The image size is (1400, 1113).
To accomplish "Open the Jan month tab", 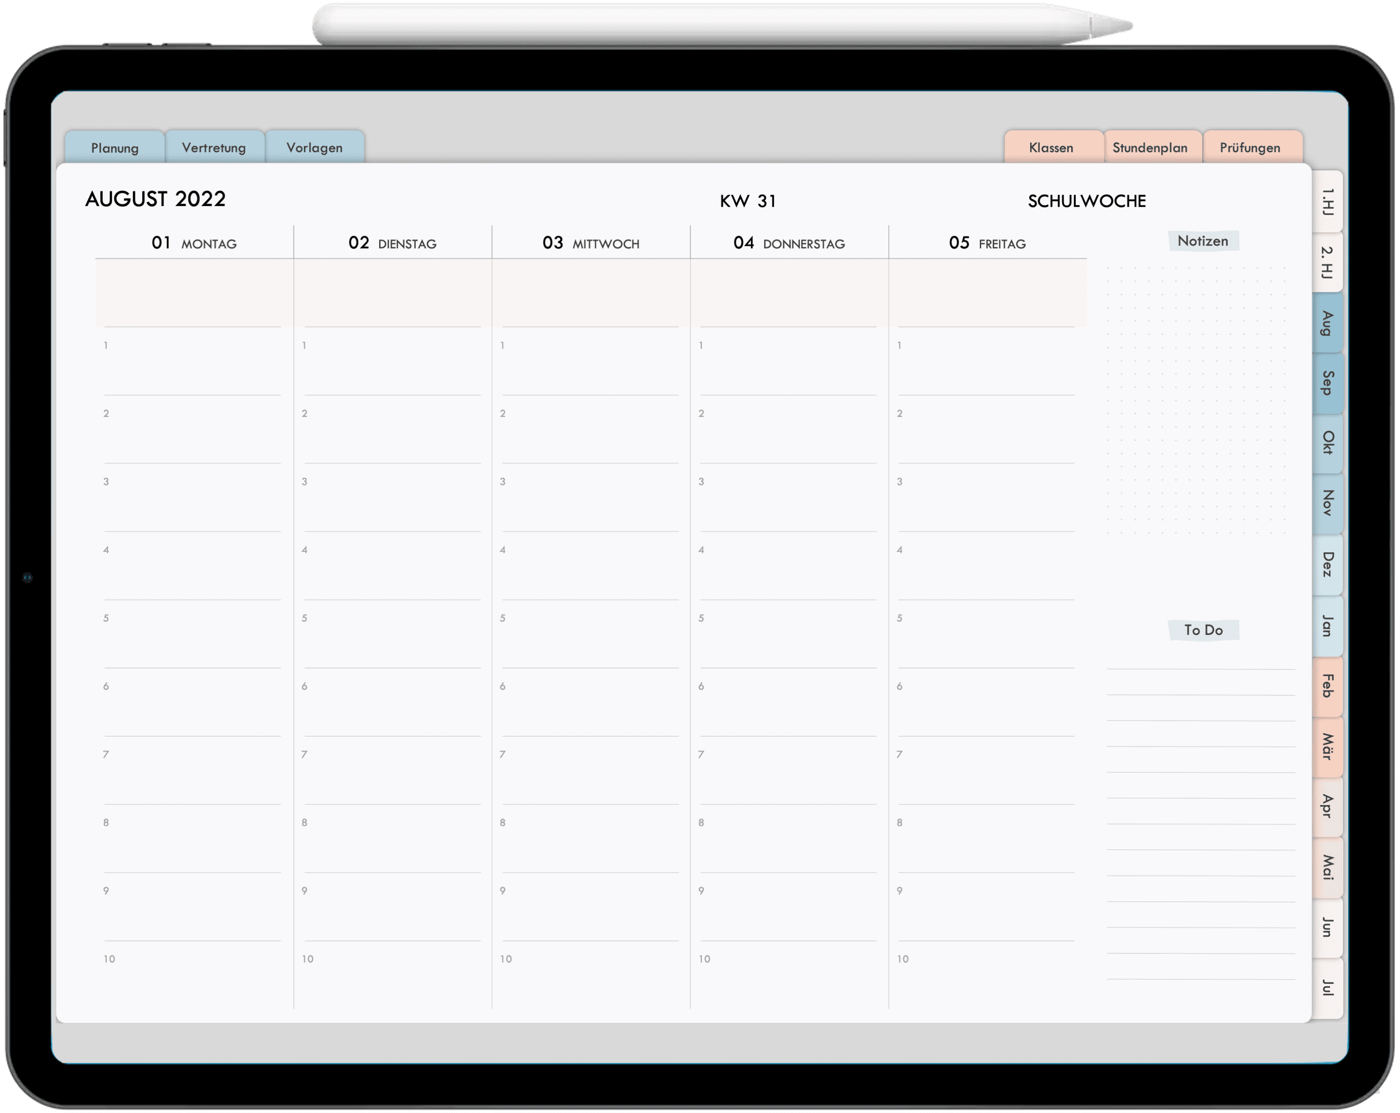I will click(1328, 626).
